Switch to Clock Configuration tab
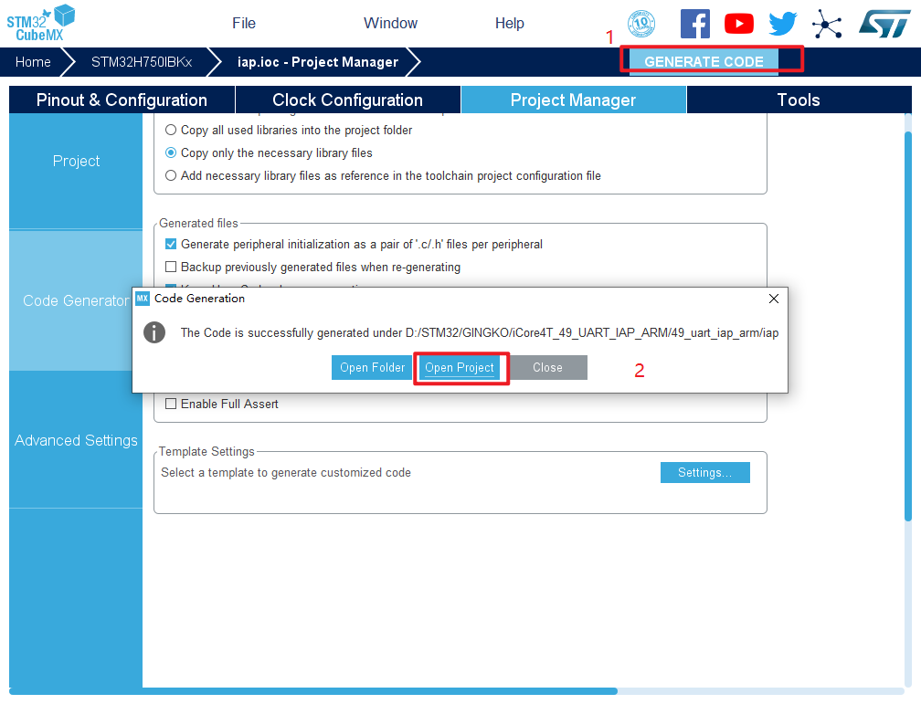The width and height of the screenshot is (921, 704). pyautogui.click(x=347, y=100)
